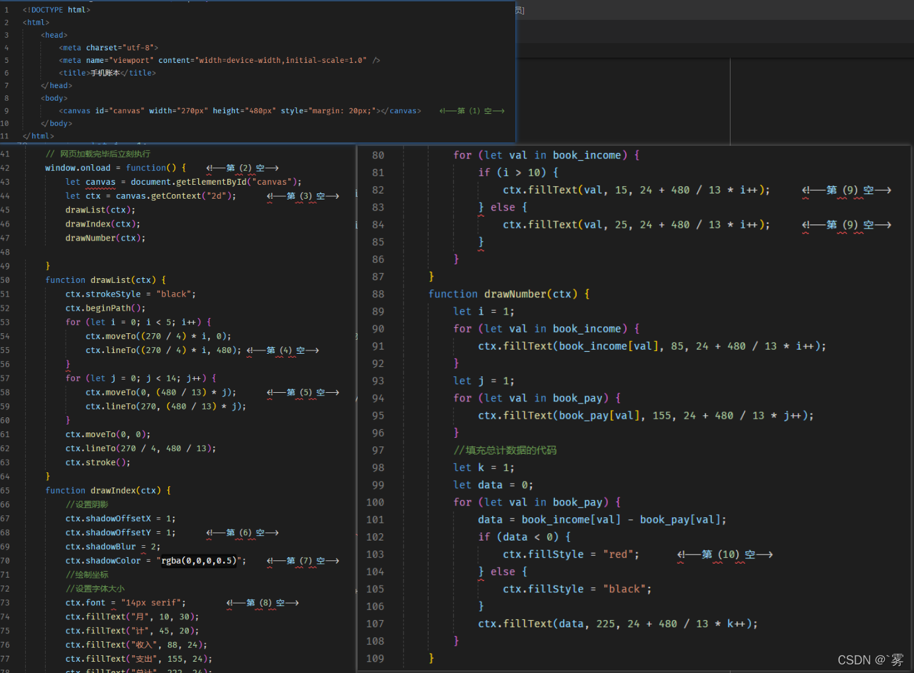Click the closing </body> tag

(56, 123)
